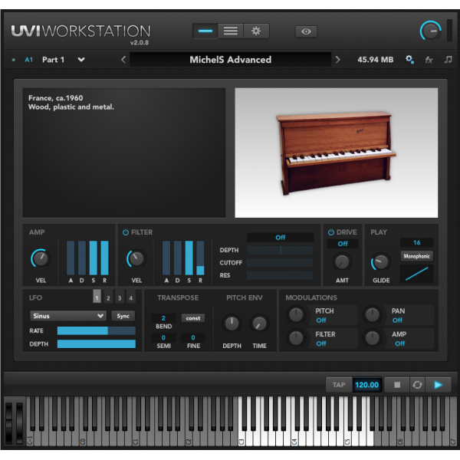Load next preset with right arrow
The height and width of the screenshot is (460, 460).
coord(337,60)
